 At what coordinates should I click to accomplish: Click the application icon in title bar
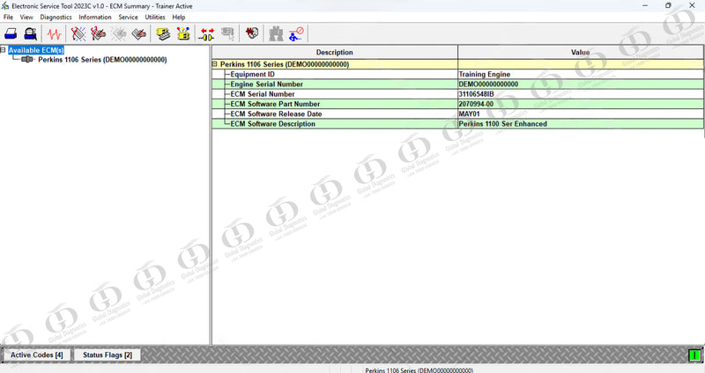(5, 6)
